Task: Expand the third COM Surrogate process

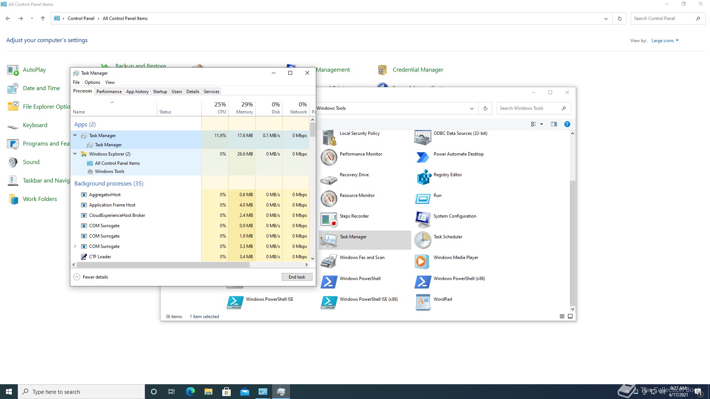Action: pyautogui.click(x=75, y=246)
